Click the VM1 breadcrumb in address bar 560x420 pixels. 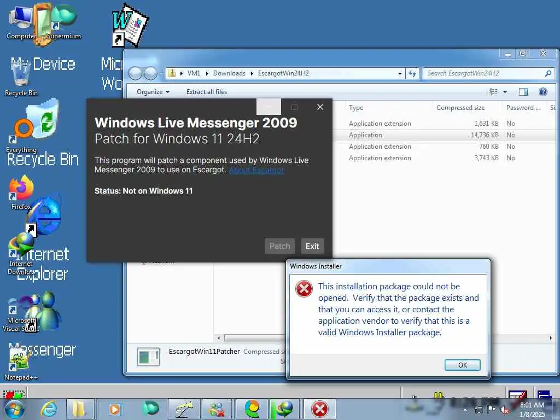[194, 73]
